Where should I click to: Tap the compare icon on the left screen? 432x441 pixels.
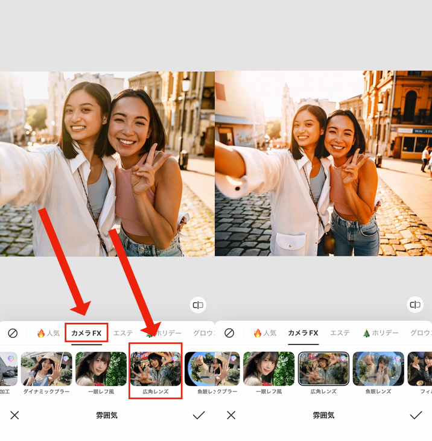click(198, 305)
